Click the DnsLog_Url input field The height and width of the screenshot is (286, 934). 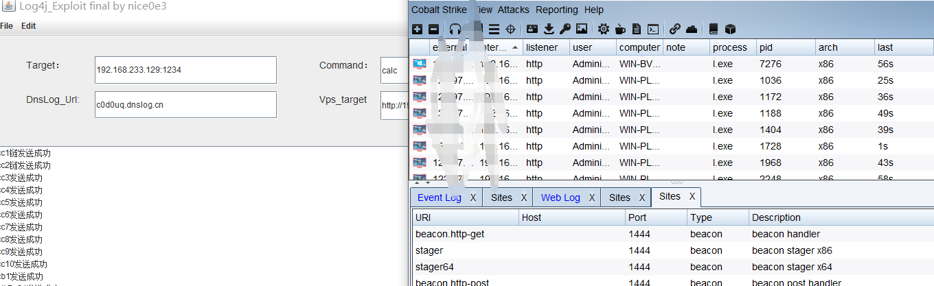(x=185, y=105)
